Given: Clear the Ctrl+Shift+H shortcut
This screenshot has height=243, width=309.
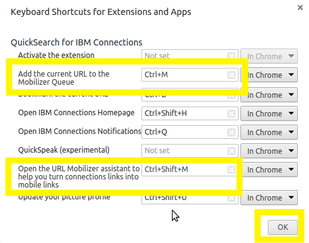Looking at the screenshot, I should pos(231,113).
